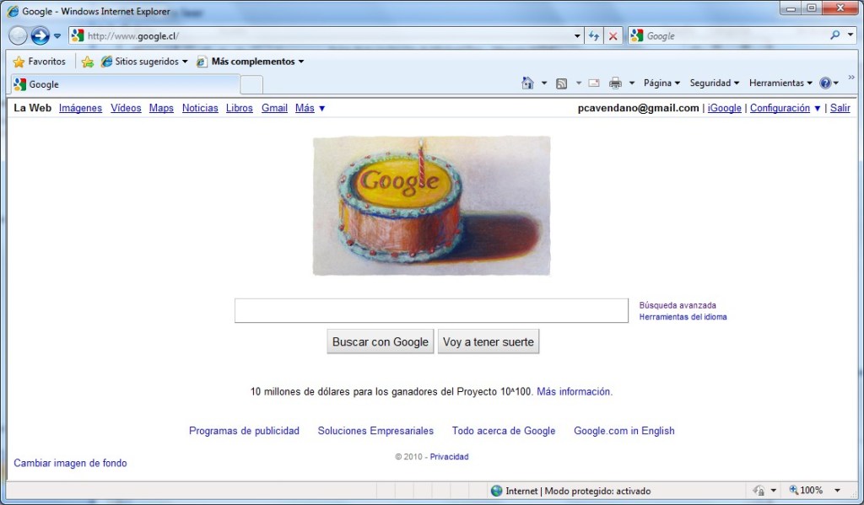This screenshot has height=505, width=864.
Task: Open the Herramientas dropdown menu
Action: 780,83
